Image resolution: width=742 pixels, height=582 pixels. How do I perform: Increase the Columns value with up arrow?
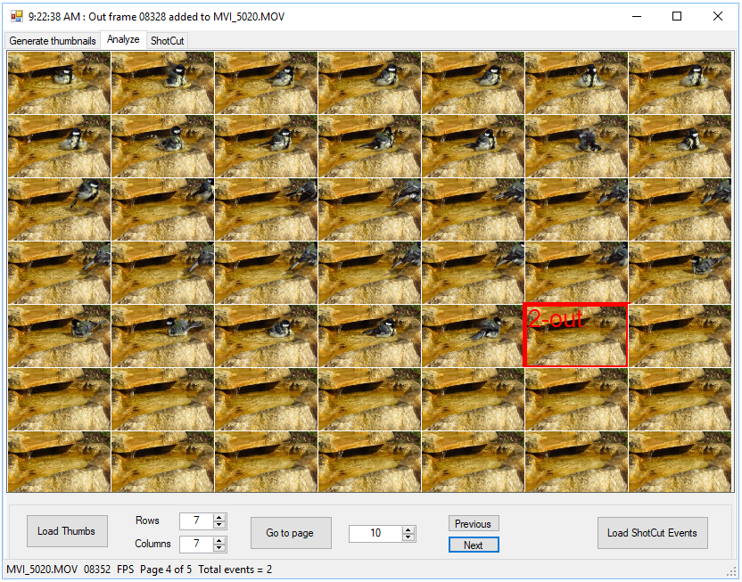pos(219,540)
